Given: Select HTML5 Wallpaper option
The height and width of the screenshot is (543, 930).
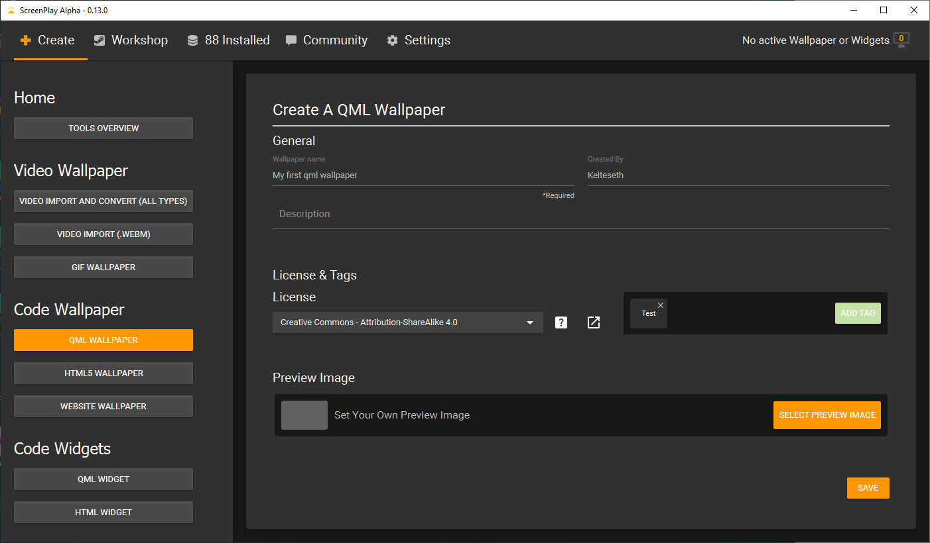Looking at the screenshot, I should click(x=103, y=373).
